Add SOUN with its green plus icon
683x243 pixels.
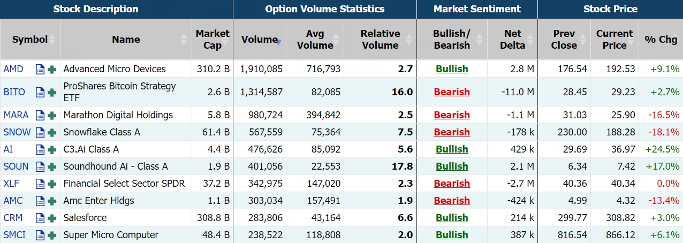[52, 166]
